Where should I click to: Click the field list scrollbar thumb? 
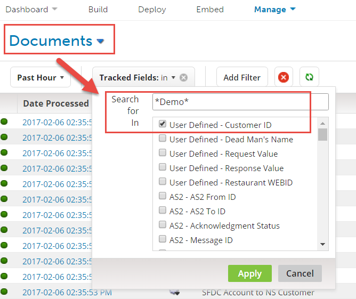pos(322,133)
